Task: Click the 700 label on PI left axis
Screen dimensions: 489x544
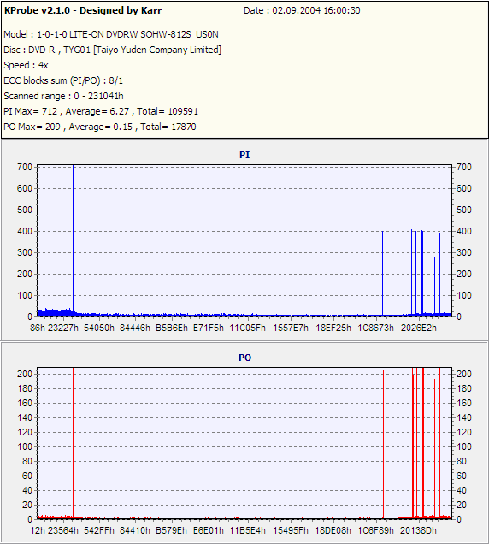Action: click(25, 167)
